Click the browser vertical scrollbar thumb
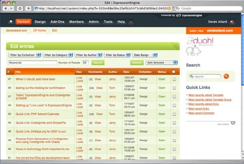 coord(242,50)
